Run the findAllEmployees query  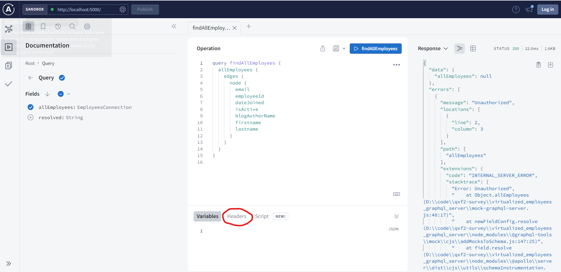(x=376, y=48)
